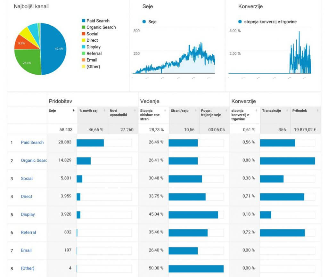
Task: Select the Social channel in table
Action: pos(27,178)
